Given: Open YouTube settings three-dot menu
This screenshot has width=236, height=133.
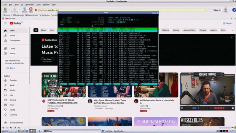Looking at the screenshot, I should point(218,23).
